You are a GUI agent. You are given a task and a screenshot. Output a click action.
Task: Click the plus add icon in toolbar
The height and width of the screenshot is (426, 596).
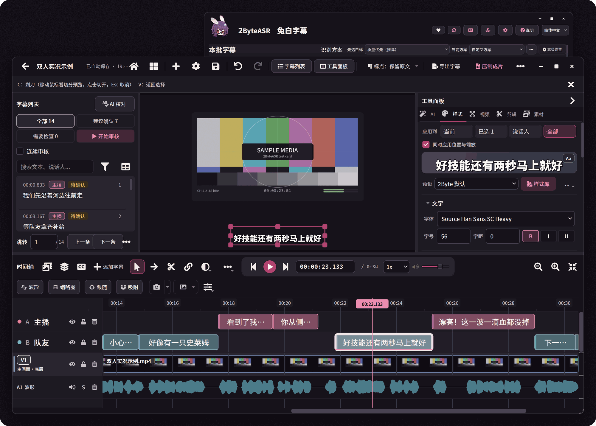tap(176, 66)
